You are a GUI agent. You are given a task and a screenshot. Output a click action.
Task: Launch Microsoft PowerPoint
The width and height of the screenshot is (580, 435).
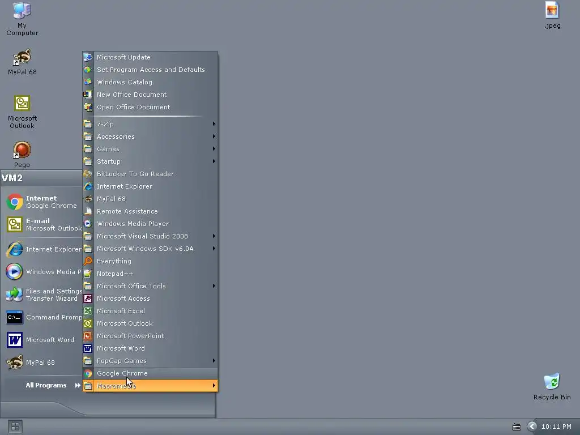click(x=150, y=336)
